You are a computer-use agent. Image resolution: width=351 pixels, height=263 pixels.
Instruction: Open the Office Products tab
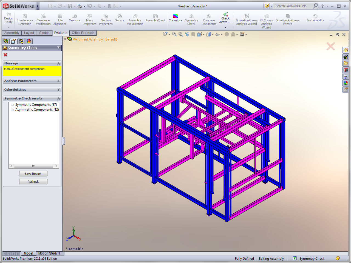click(x=83, y=33)
